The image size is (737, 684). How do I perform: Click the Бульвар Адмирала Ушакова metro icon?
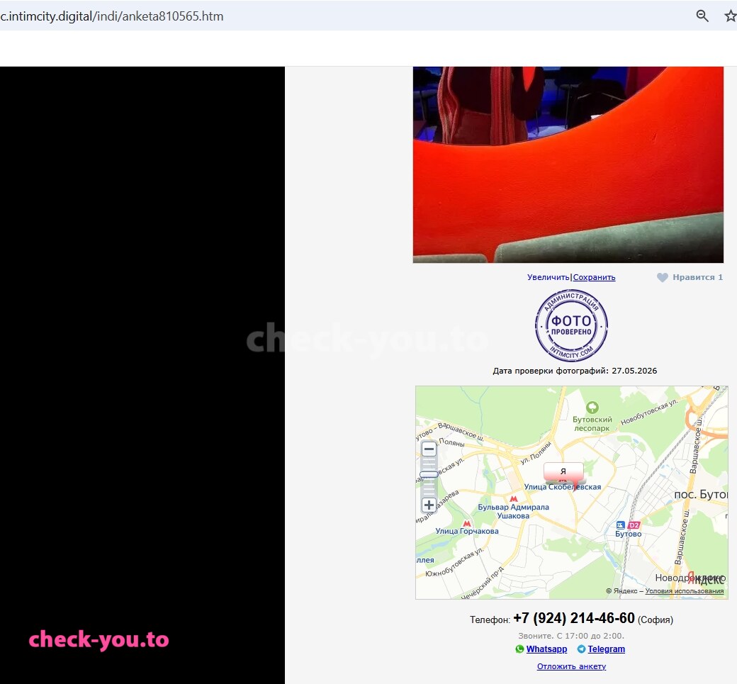pyautogui.click(x=514, y=498)
